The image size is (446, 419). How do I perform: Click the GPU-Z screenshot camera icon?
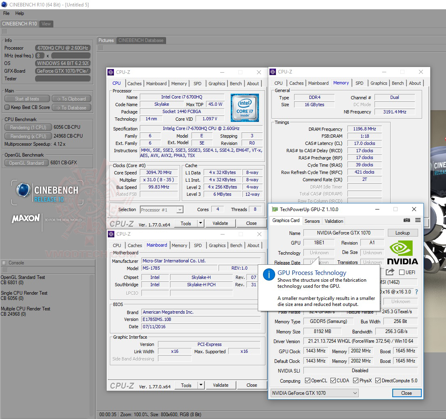pyautogui.click(x=407, y=220)
